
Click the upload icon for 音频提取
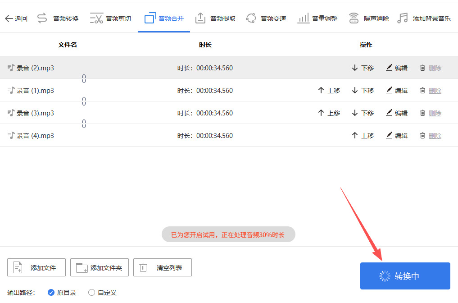(200, 18)
